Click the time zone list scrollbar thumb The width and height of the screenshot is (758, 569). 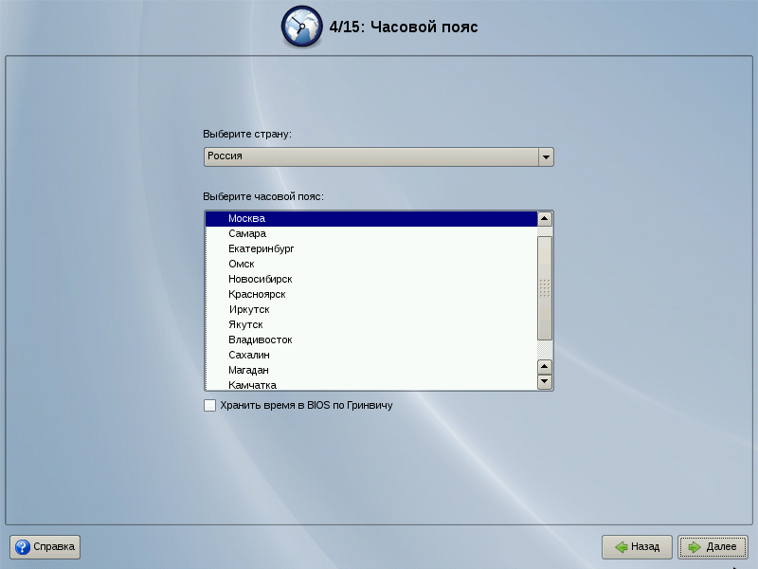(x=545, y=287)
